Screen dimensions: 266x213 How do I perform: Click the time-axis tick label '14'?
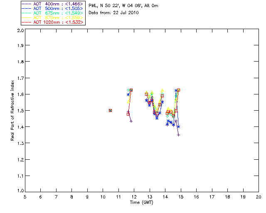coord(165,197)
